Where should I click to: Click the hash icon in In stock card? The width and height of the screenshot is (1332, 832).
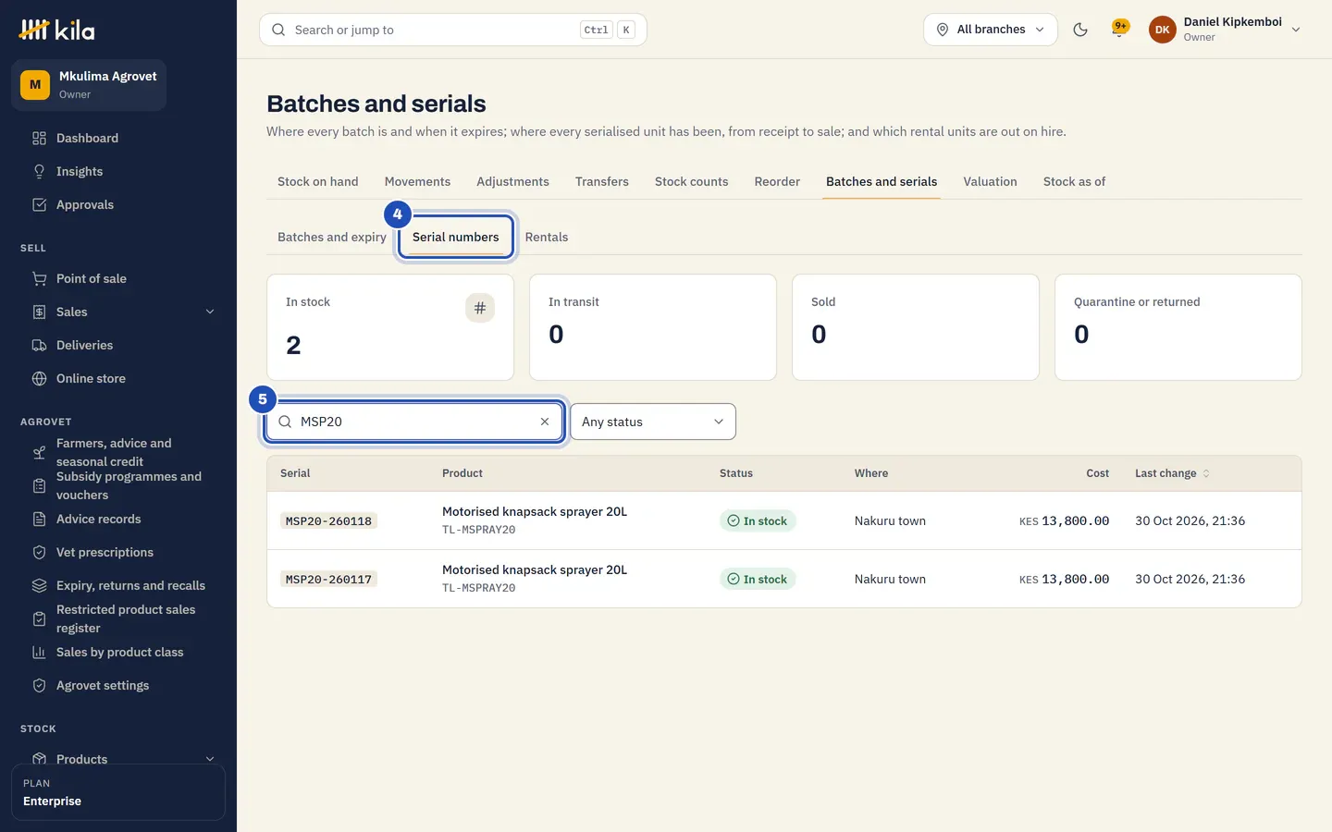tap(479, 308)
